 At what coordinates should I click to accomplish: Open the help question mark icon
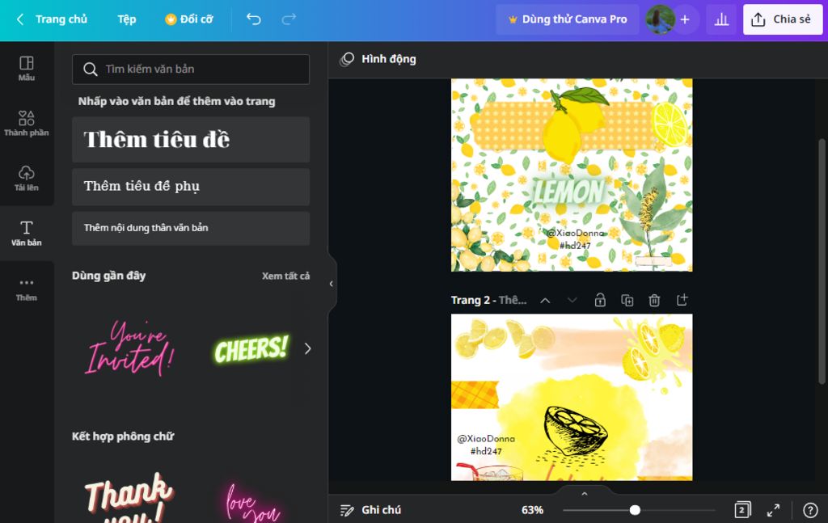[x=810, y=510]
